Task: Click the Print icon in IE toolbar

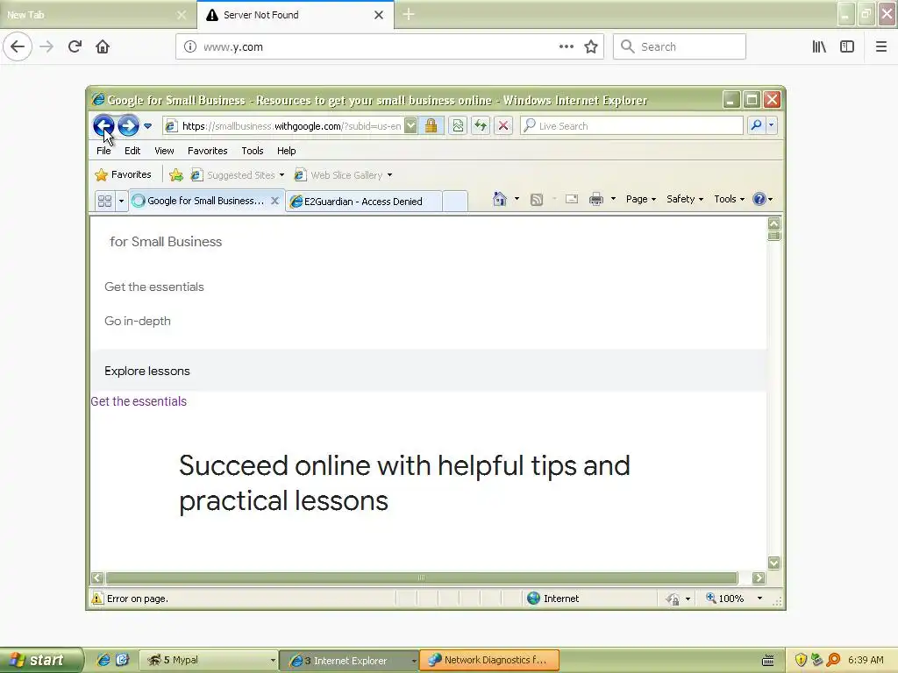Action: pos(596,199)
